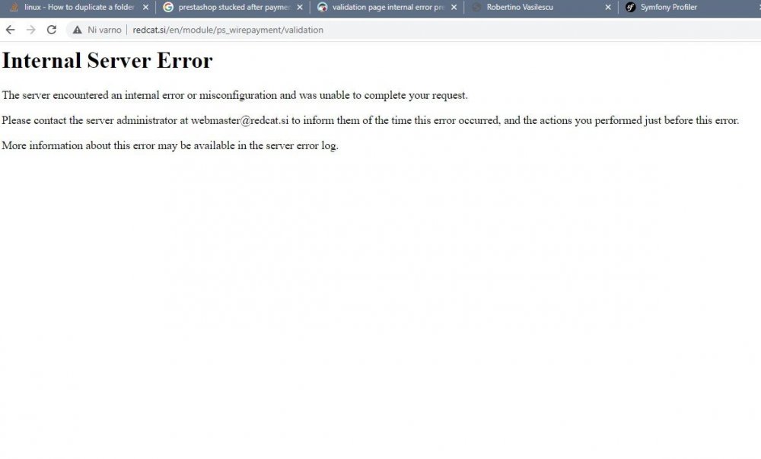Screen dimensions: 761x459
Task: Click the Symfony Profiler tab favicon
Action: (x=630, y=7)
